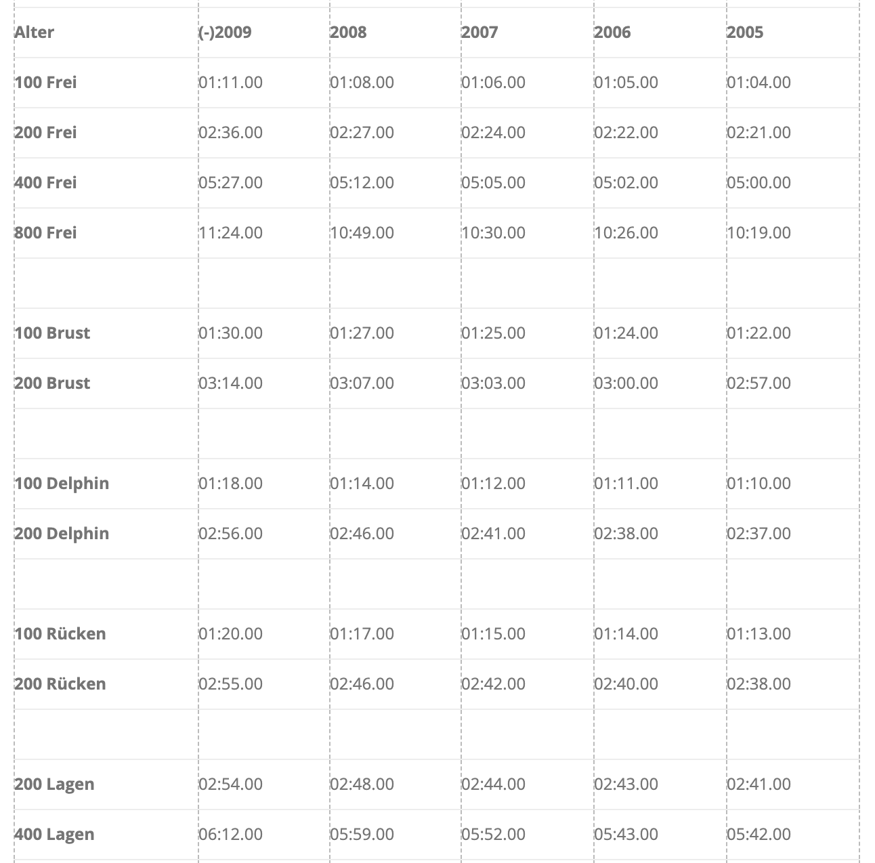Click the 05:59.00 time for 400 Lagen
The image size is (875, 863).
(362, 835)
